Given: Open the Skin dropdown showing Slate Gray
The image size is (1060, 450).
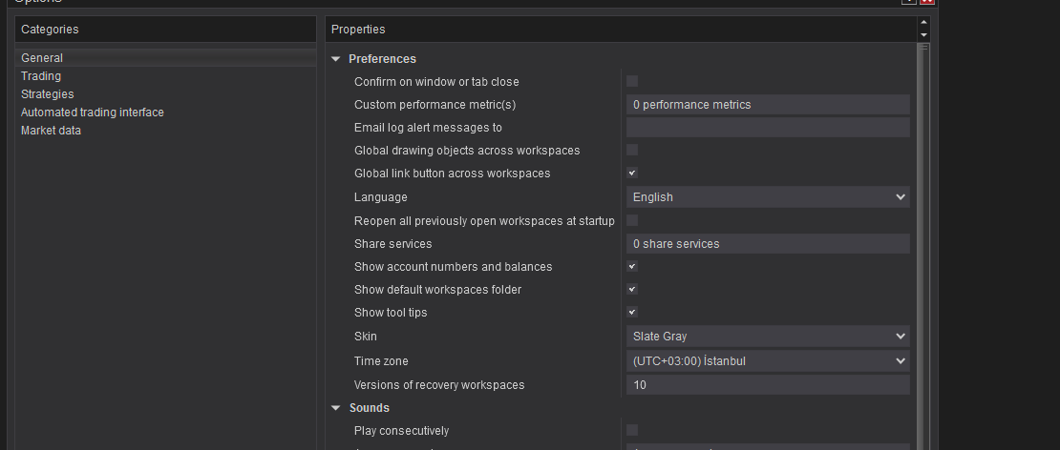Looking at the screenshot, I should [768, 337].
